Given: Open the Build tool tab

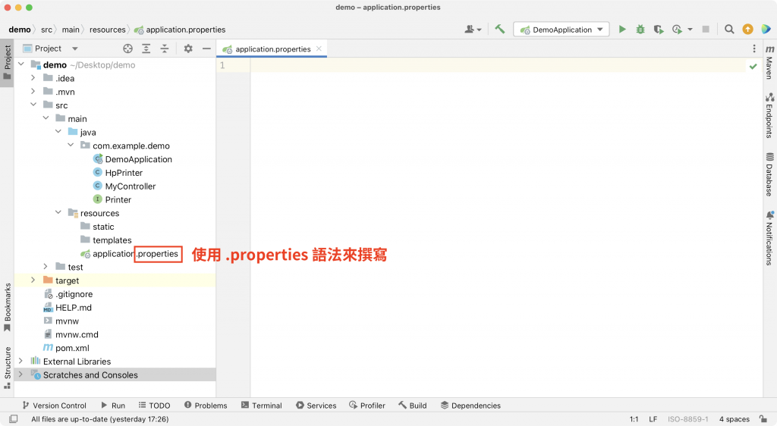Looking at the screenshot, I should pyautogui.click(x=412, y=406).
